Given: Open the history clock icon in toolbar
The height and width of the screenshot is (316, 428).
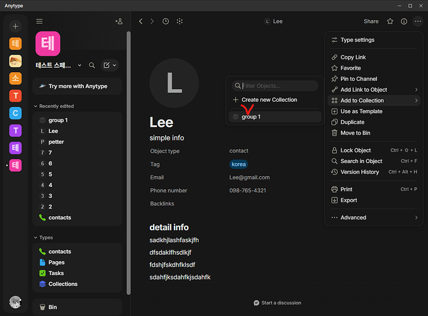Looking at the screenshot, I should pyautogui.click(x=166, y=21).
